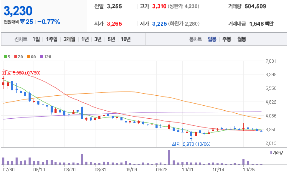Click the blue down-triangle next to 25
Screen dimensions: 287x179
click(22, 22)
